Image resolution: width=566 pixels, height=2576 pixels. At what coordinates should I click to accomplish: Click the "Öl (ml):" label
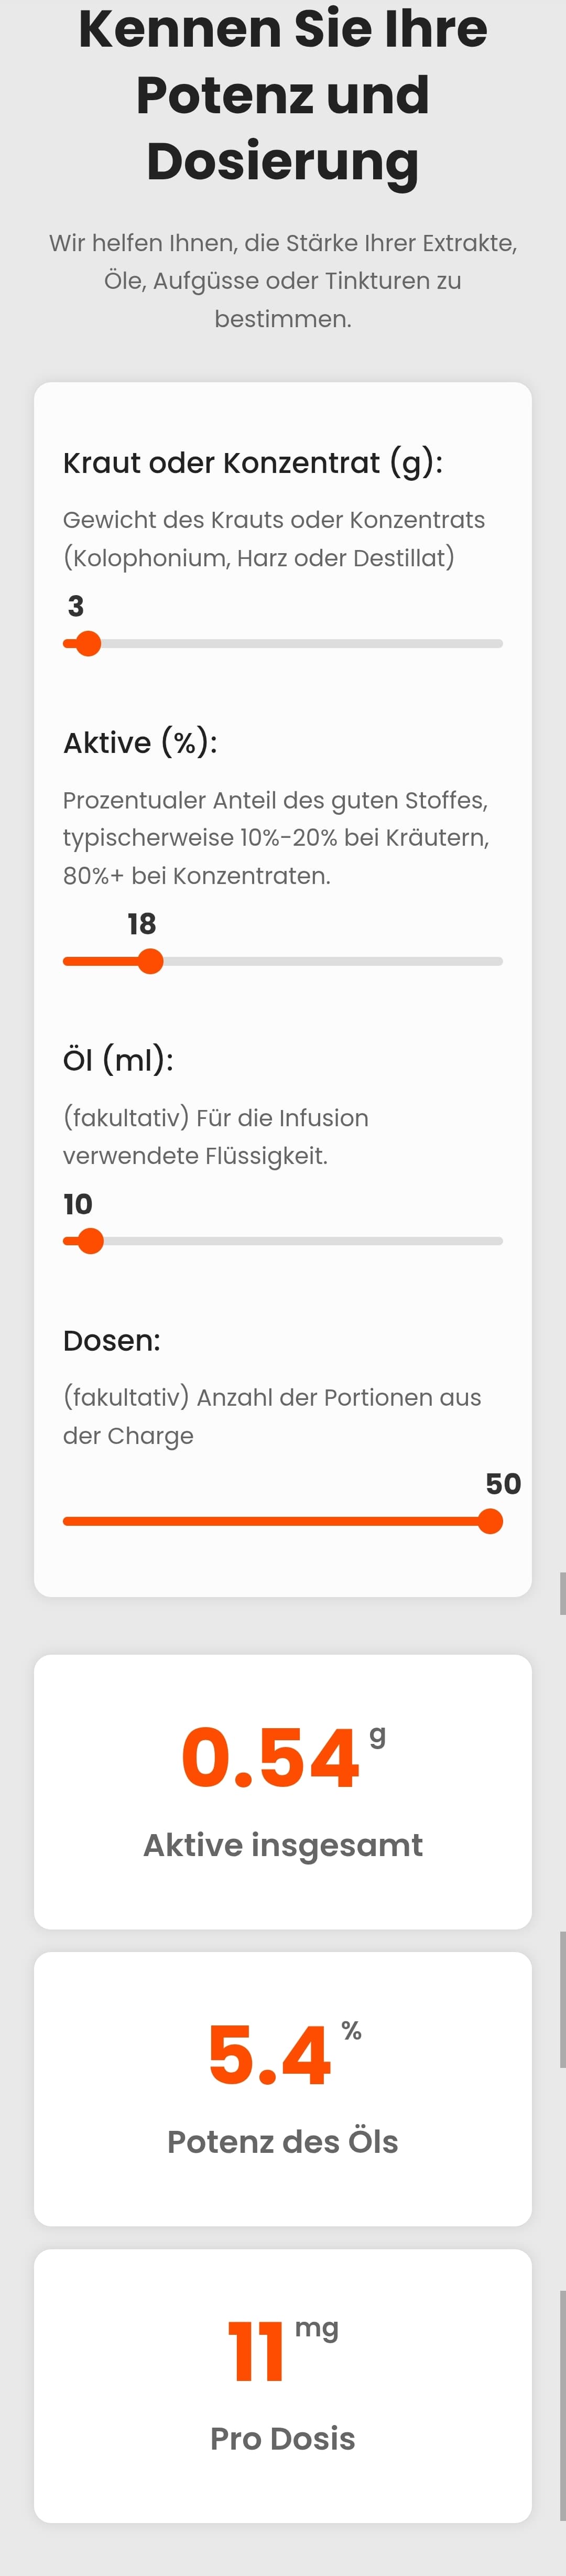118,1060
